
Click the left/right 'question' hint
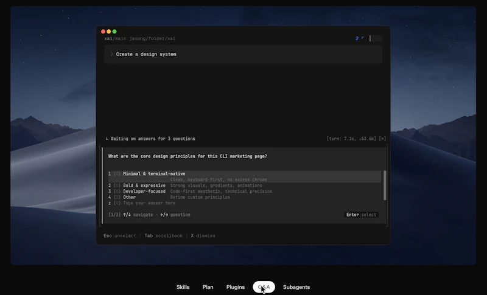tap(175, 215)
